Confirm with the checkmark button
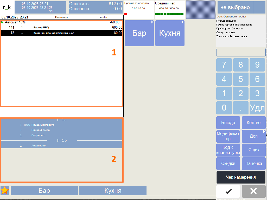267x200 pixels. [x=228, y=191]
